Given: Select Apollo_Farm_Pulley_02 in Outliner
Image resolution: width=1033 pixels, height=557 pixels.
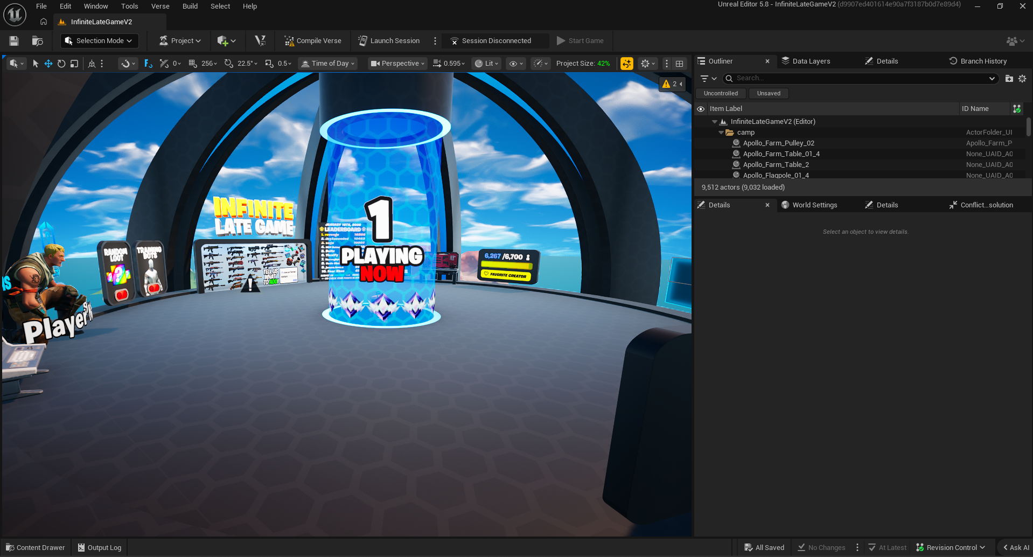Looking at the screenshot, I should pos(779,143).
